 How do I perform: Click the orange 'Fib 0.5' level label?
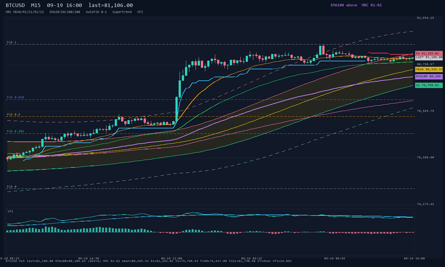(14, 114)
